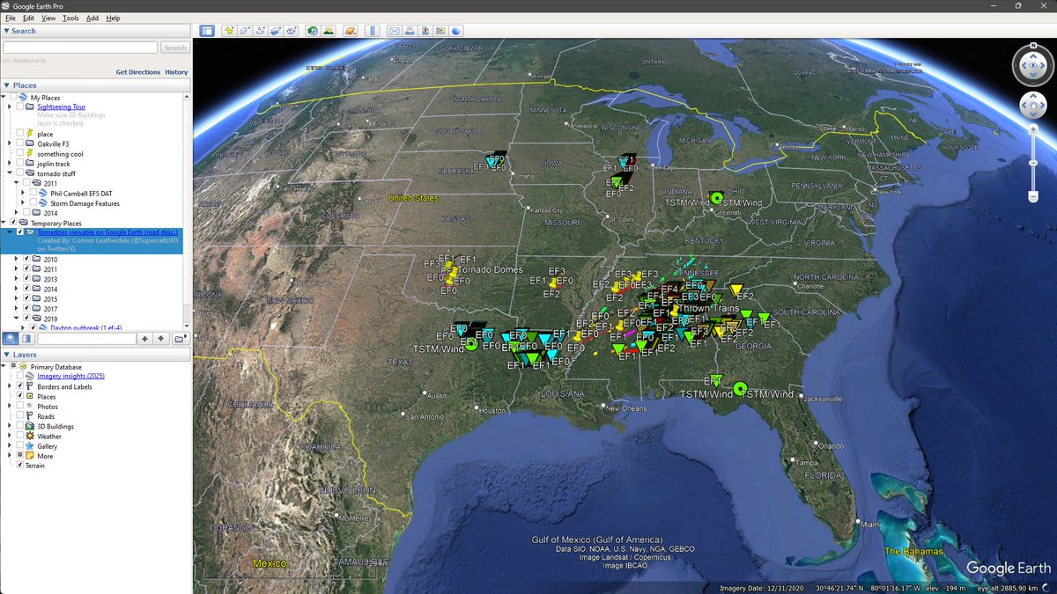Click the Add Polygon tool icon
This screenshot has width=1057, height=594.
click(x=245, y=31)
